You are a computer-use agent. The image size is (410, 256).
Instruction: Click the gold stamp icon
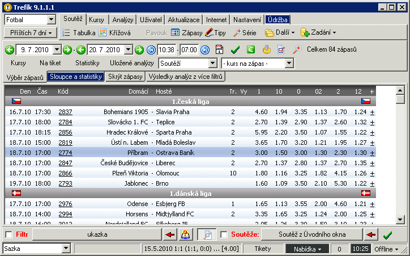tap(267, 49)
